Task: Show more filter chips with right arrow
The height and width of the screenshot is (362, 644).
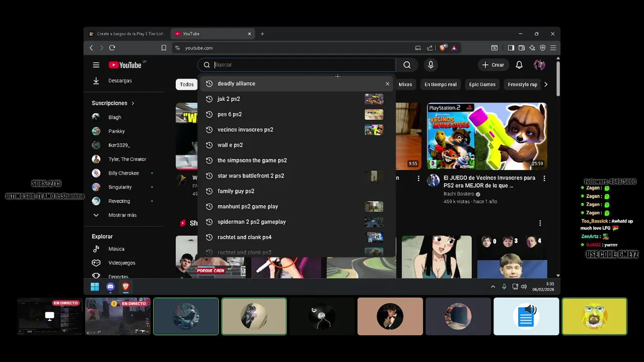Action: (x=546, y=84)
